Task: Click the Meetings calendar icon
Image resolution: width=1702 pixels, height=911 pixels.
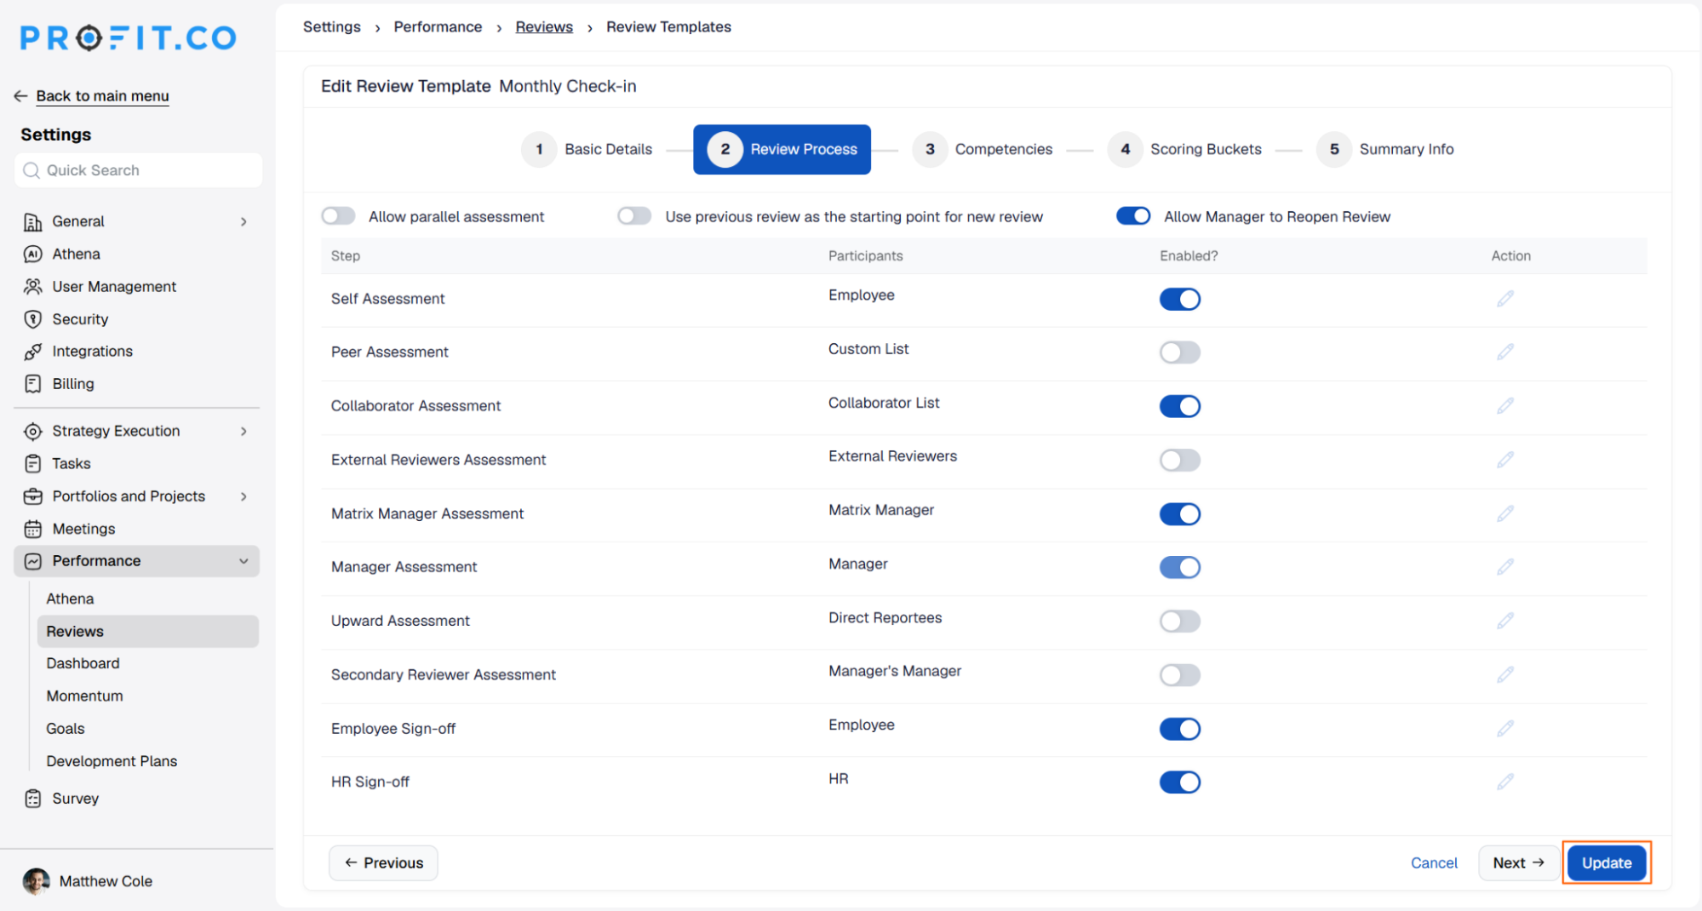Action: coord(32,529)
